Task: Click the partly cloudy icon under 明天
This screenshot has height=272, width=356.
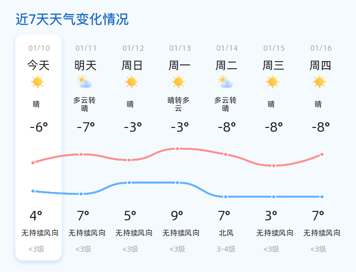Action: [x=84, y=82]
